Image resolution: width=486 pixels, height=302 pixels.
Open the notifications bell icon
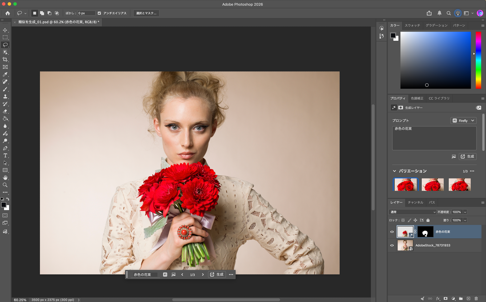tap(439, 13)
